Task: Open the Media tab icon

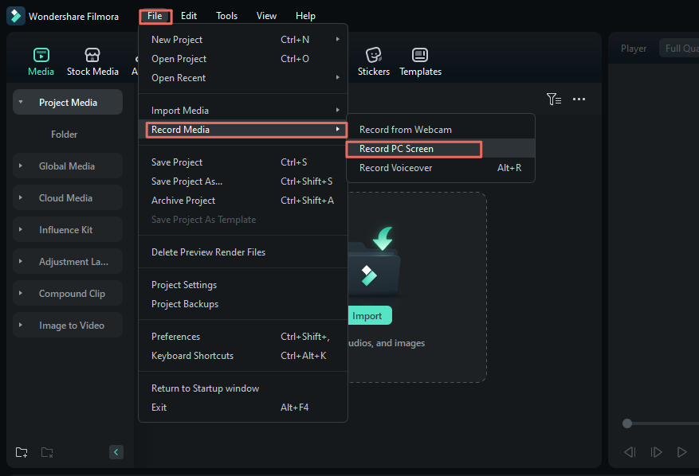Action: pos(41,55)
